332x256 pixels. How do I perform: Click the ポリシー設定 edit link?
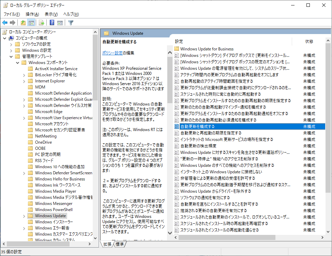click(112, 53)
